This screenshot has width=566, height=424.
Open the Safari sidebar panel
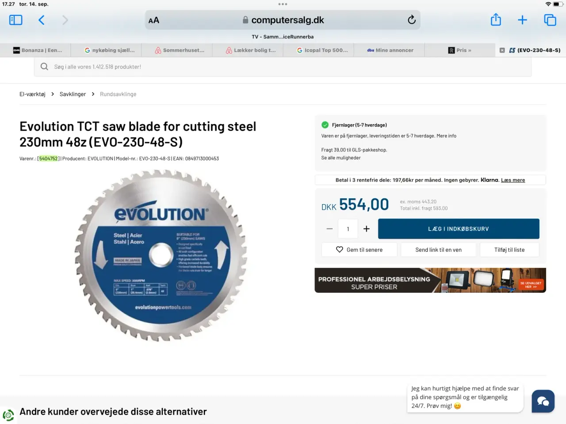pos(16,20)
